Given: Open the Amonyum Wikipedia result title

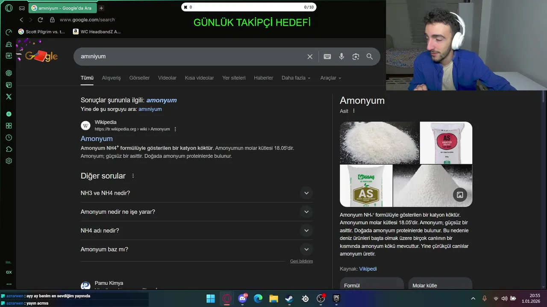Looking at the screenshot, I should 97,139.
